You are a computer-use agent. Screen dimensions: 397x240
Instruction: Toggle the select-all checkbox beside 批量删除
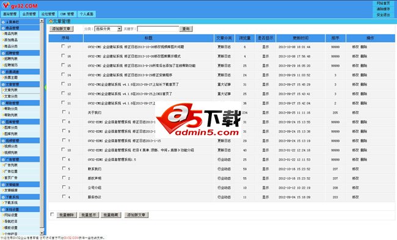pos(52,214)
